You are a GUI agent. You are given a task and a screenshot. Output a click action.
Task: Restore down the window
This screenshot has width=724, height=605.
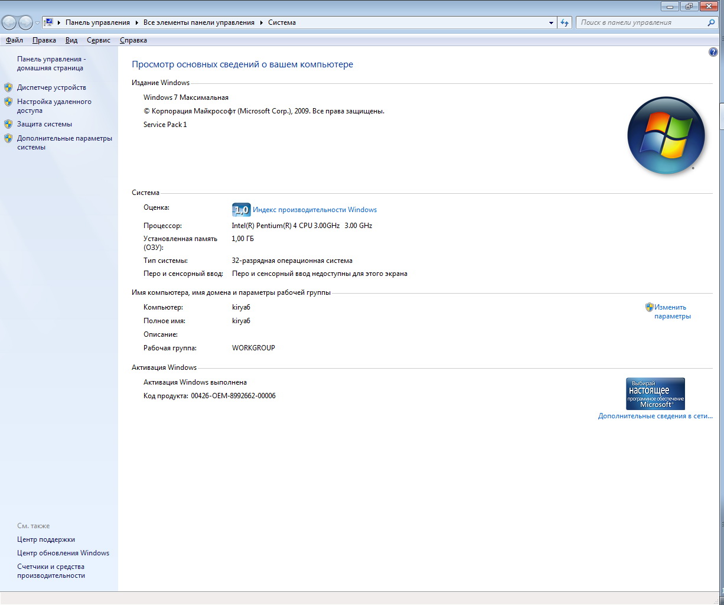tap(689, 6)
